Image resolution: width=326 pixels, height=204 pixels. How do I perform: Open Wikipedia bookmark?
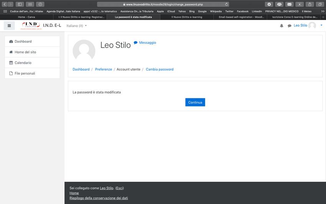[x=216, y=12]
